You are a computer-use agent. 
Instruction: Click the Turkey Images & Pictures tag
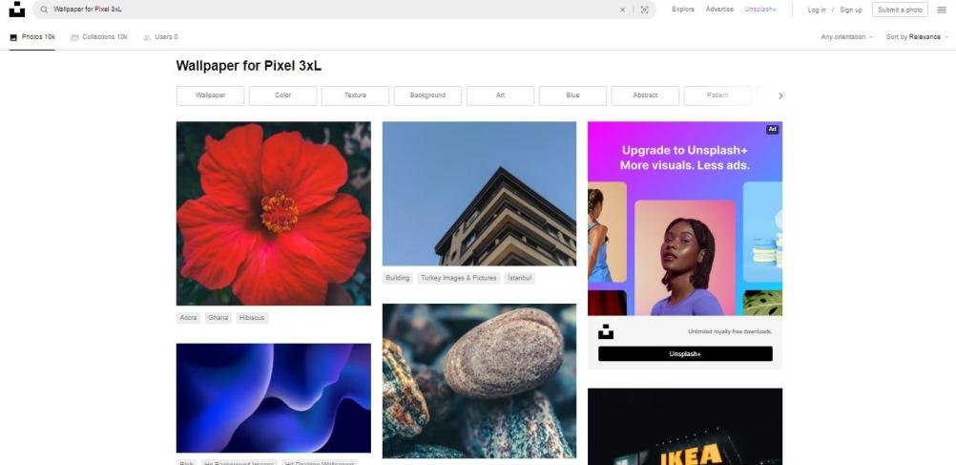[x=459, y=278]
